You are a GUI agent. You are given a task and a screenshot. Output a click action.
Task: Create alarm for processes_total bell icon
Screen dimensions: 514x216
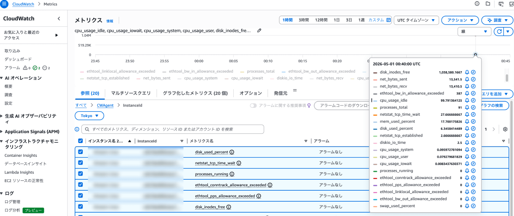click(x=467, y=107)
